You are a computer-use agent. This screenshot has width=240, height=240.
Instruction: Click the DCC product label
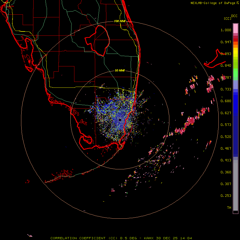(x=234, y=16)
